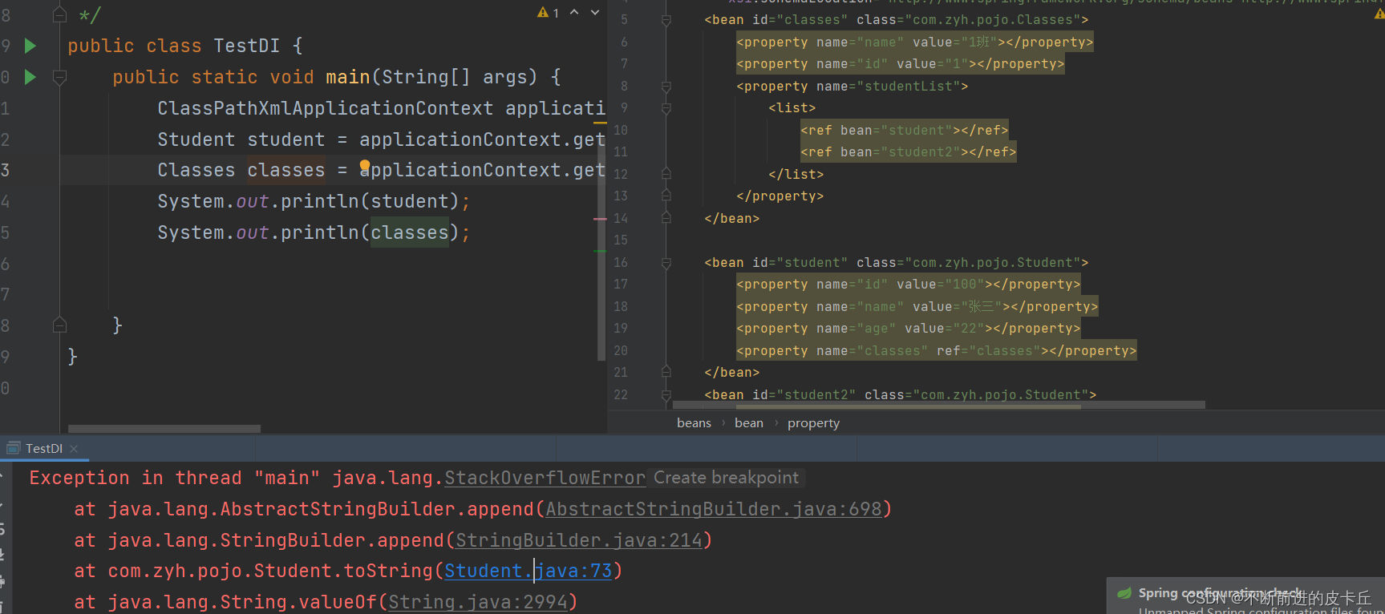Go to next highlighted error arrow
This screenshot has height=614, width=1385.
click(x=595, y=13)
